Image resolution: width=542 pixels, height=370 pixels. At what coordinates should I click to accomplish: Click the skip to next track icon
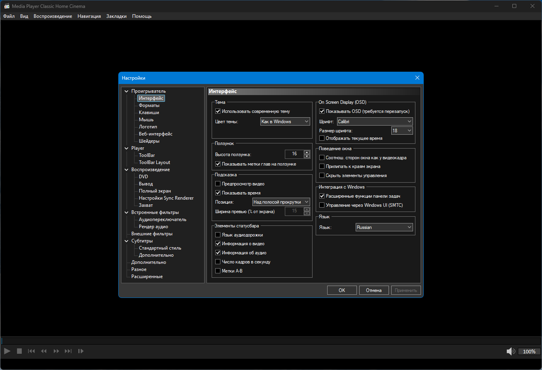pos(68,351)
